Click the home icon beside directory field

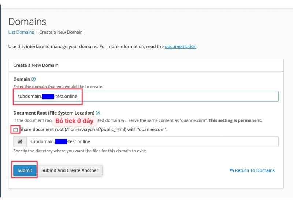pyautogui.click(x=20, y=141)
